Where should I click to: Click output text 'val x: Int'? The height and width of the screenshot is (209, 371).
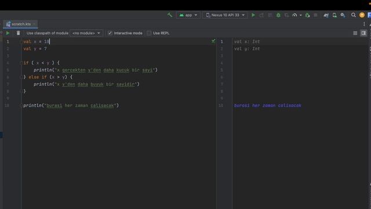pyautogui.click(x=247, y=41)
